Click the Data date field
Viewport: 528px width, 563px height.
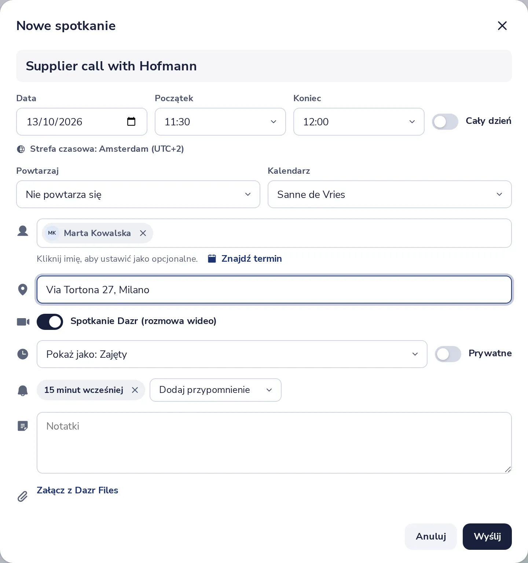click(x=82, y=122)
